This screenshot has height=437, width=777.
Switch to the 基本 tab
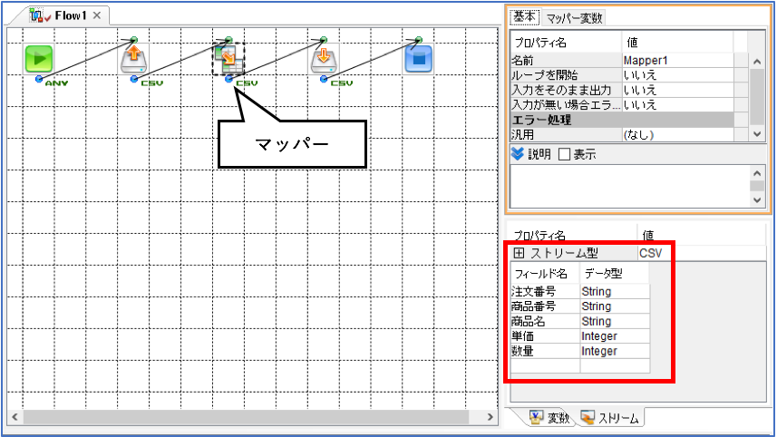click(524, 17)
